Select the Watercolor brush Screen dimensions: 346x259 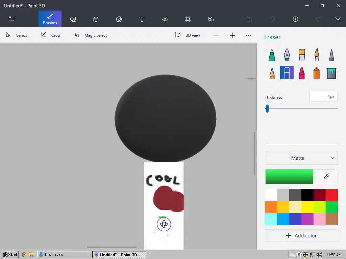coord(317,55)
